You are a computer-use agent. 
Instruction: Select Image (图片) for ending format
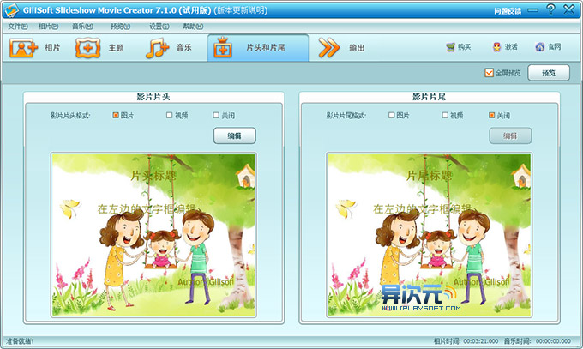tap(391, 116)
